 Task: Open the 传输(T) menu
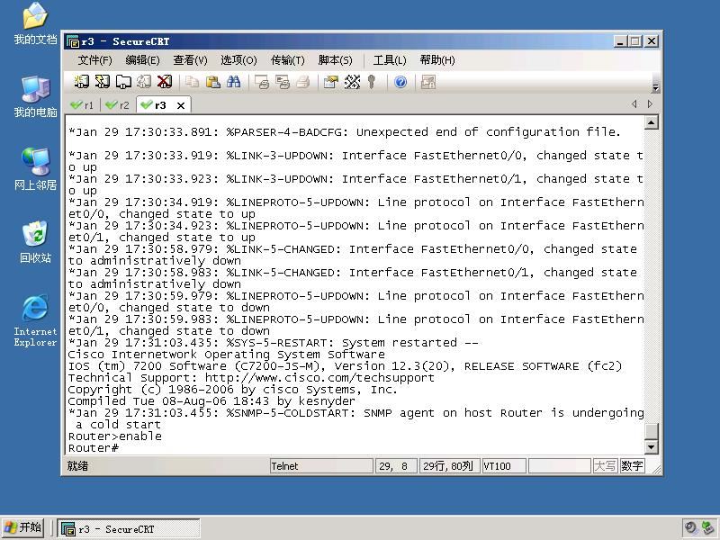click(287, 60)
